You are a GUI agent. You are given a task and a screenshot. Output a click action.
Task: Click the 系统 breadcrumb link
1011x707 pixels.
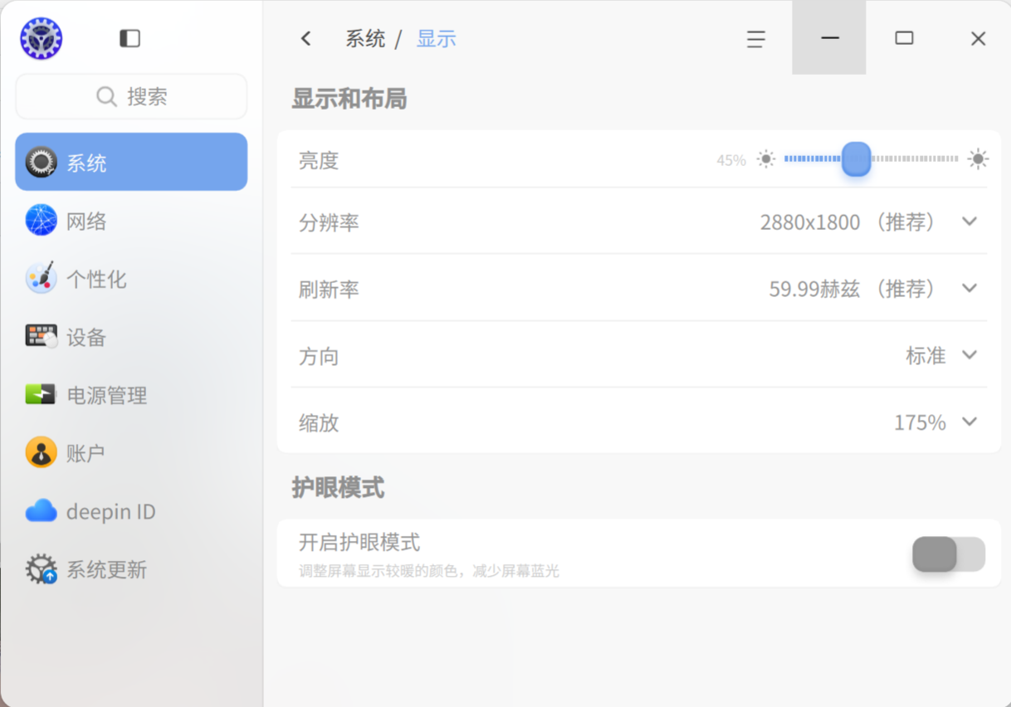point(365,39)
